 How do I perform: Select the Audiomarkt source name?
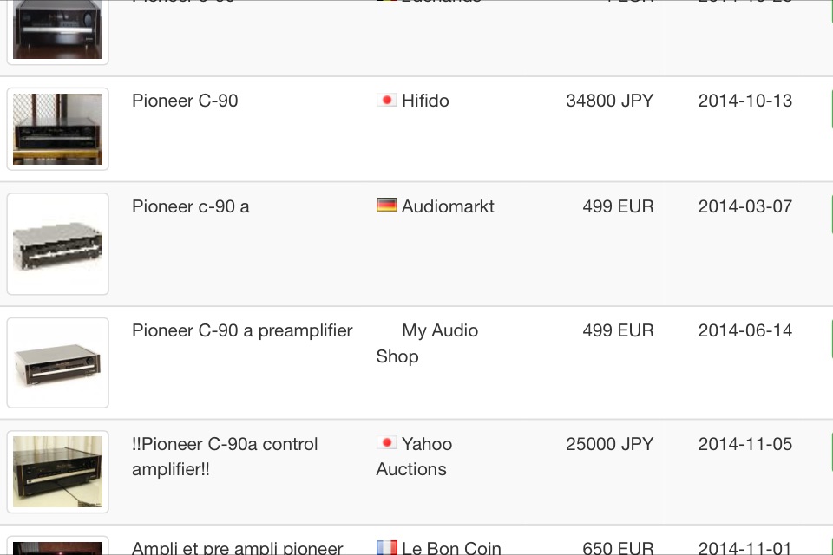point(448,206)
